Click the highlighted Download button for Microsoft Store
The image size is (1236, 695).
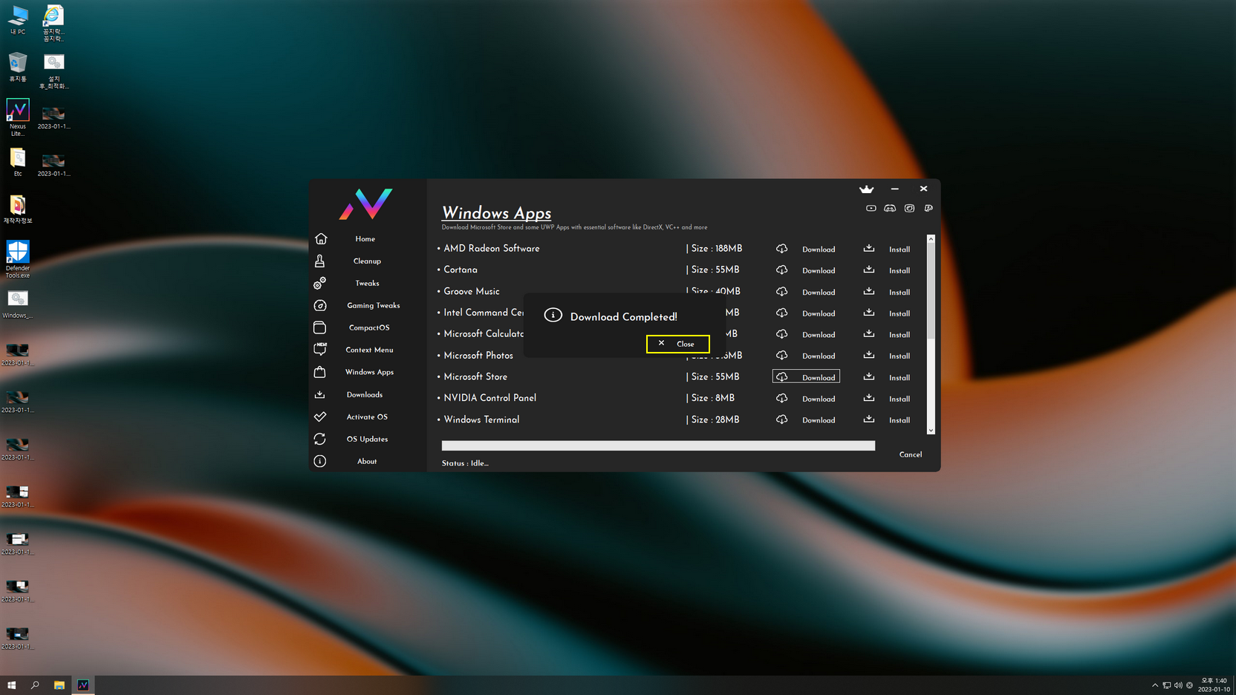tap(806, 377)
